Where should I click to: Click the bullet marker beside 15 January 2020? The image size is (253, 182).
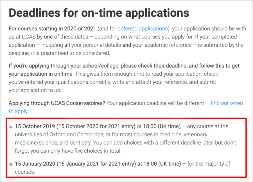(x=11, y=164)
